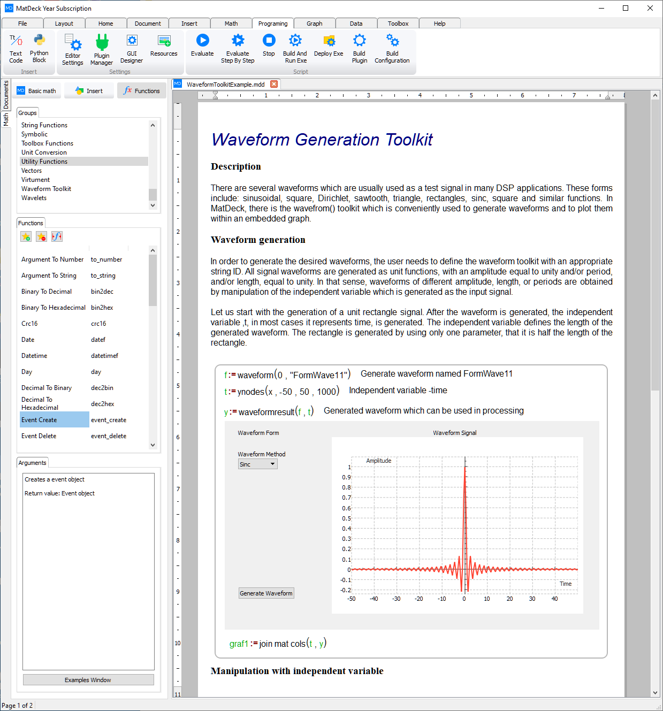This screenshot has height=711, width=663.
Task: Open the Examples Window
Action: pos(88,680)
